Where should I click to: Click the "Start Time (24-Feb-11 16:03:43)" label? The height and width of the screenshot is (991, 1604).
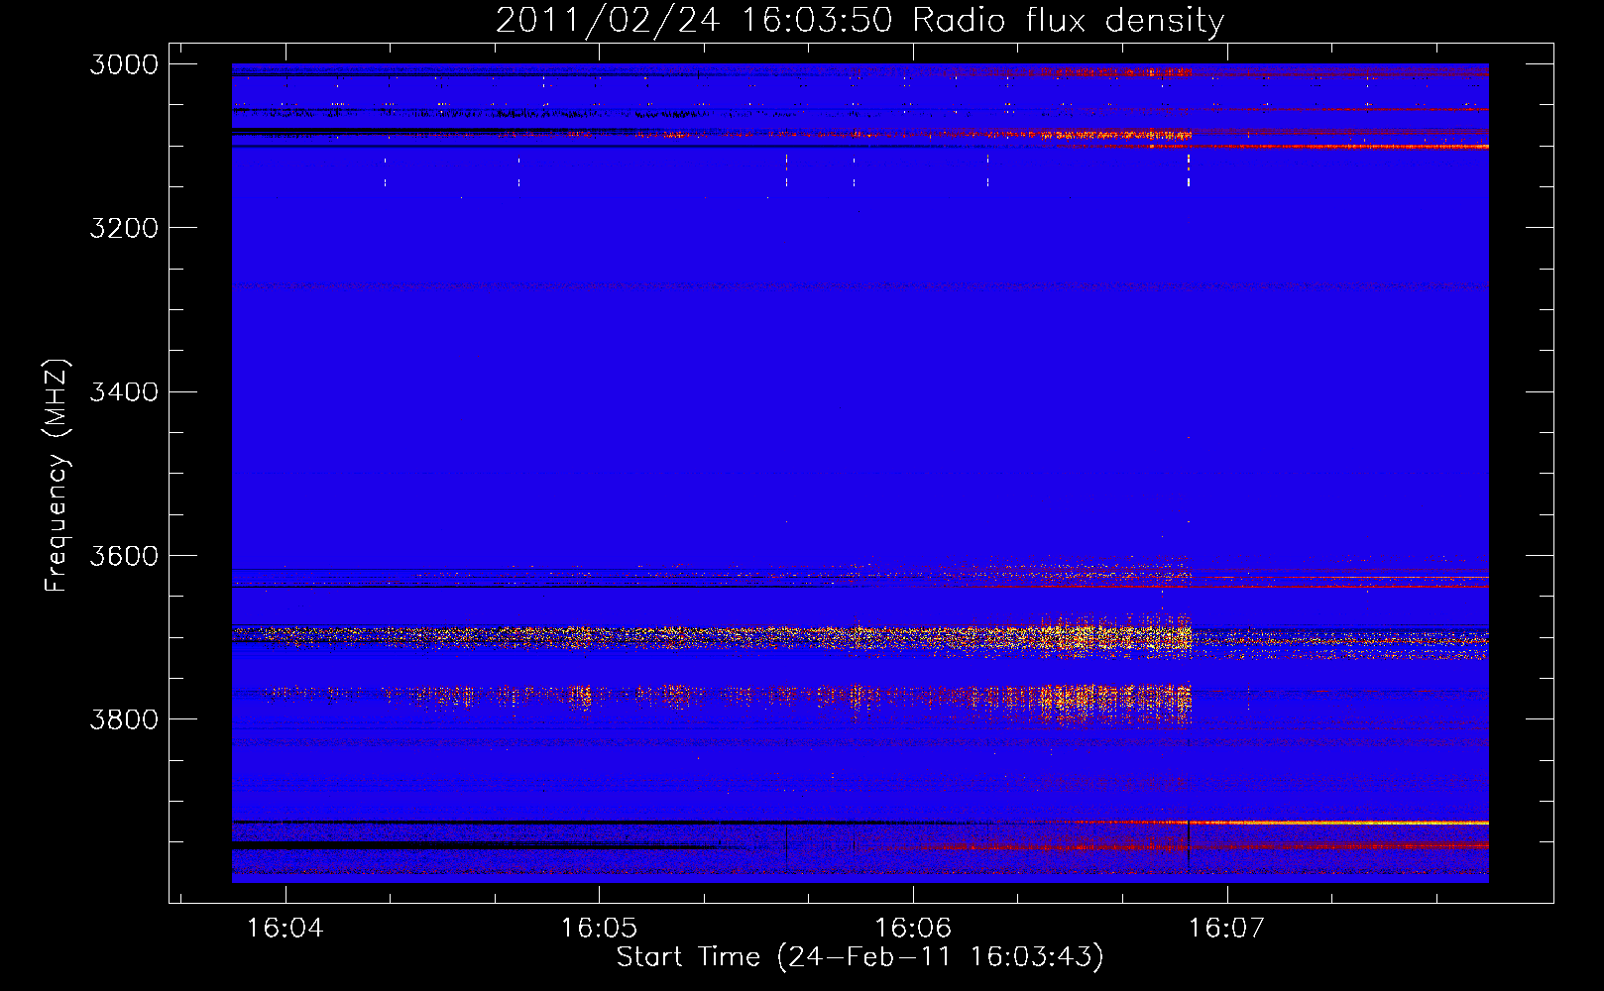click(x=859, y=957)
